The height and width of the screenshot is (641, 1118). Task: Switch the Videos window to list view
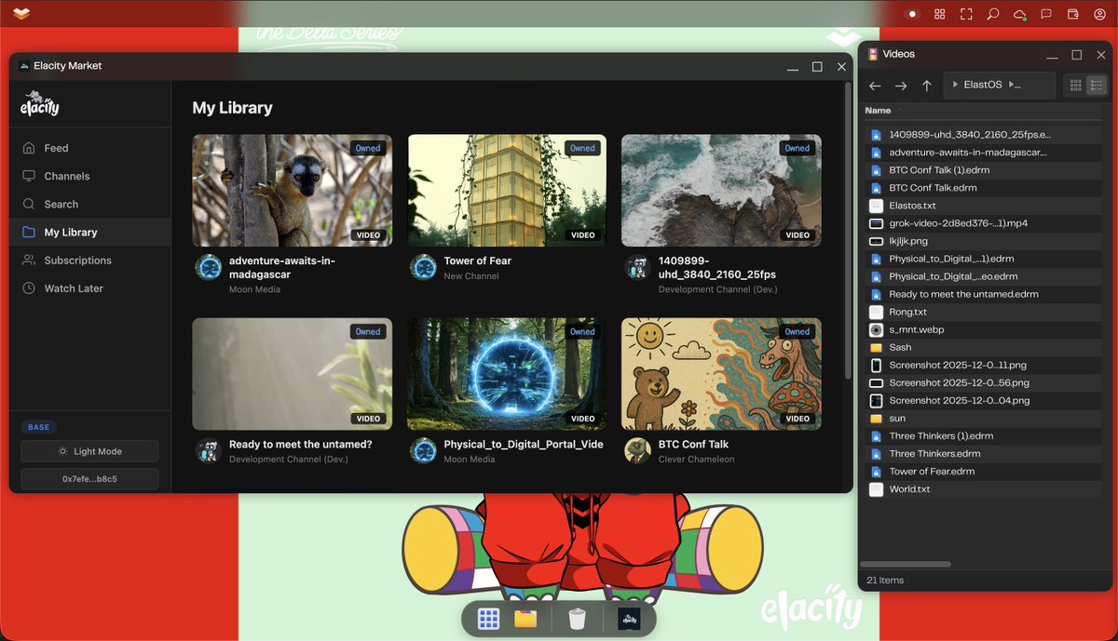(1096, 85)
